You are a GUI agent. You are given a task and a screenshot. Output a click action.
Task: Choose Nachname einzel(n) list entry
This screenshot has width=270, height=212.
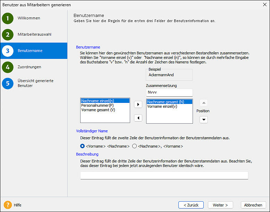tap(97, 101)
